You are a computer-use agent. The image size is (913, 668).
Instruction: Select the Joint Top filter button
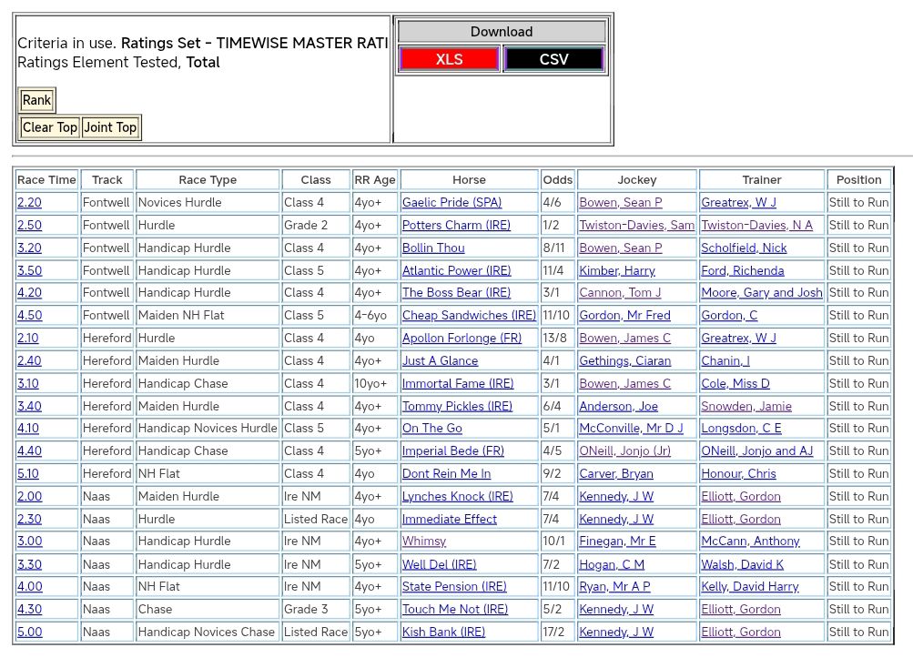(110, 127)
